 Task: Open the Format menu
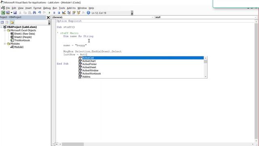(37, 8)
